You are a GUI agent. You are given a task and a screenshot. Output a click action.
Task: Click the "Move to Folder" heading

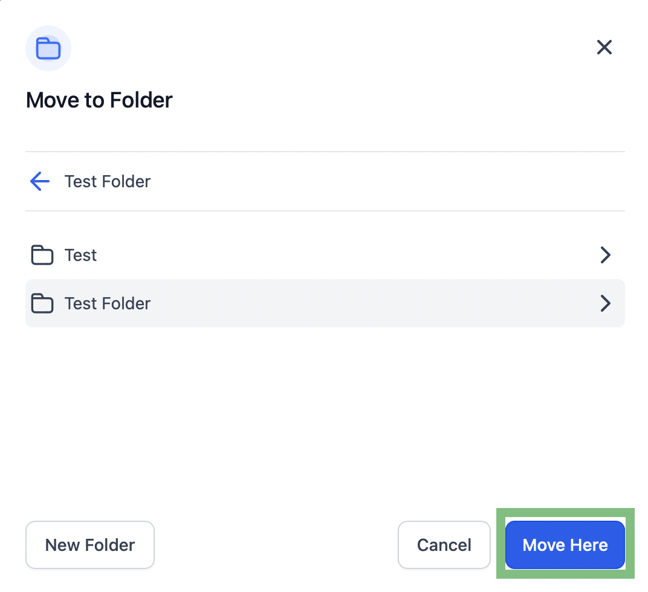(99, 100)
